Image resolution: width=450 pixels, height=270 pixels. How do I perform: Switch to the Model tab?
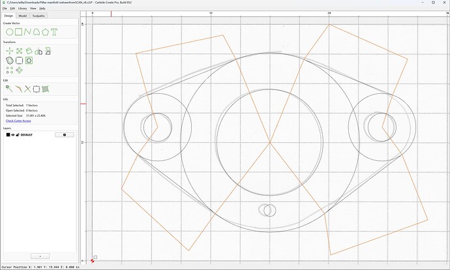click(23, 16)
